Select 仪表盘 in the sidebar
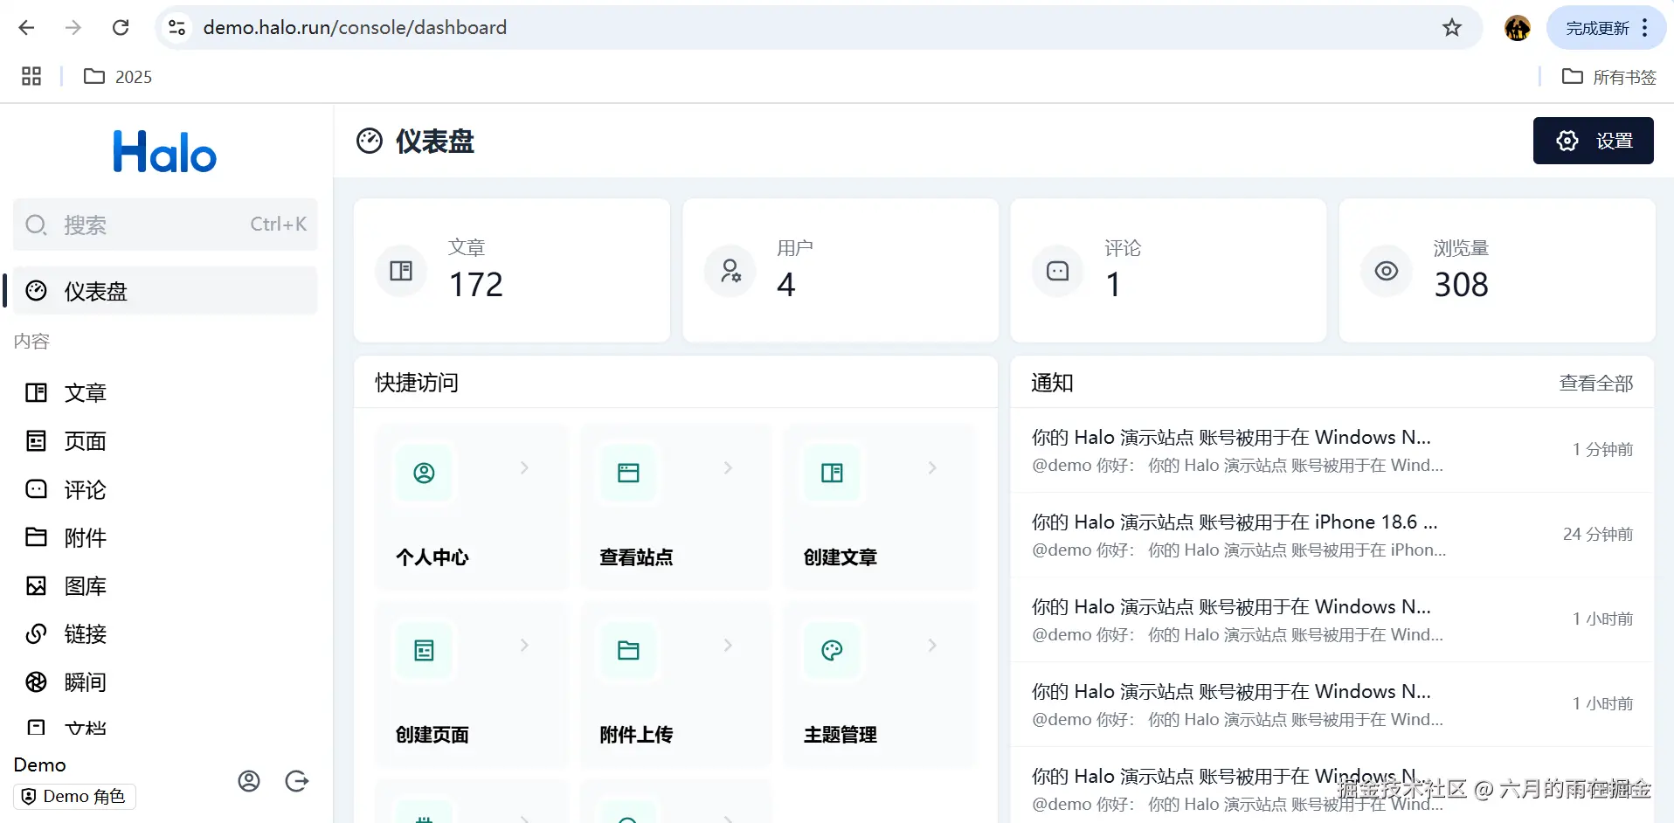 [165, 291]
